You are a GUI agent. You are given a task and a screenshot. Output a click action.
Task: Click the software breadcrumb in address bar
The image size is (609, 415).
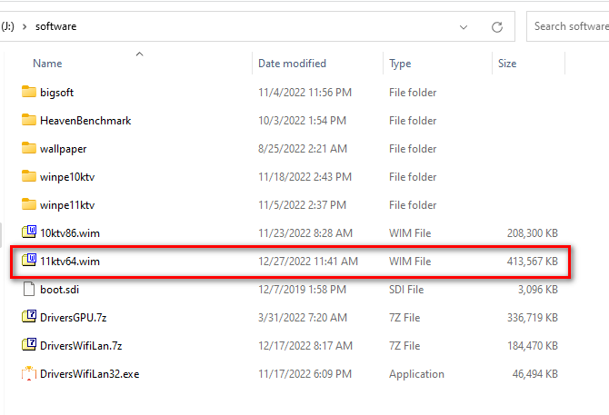56,26
